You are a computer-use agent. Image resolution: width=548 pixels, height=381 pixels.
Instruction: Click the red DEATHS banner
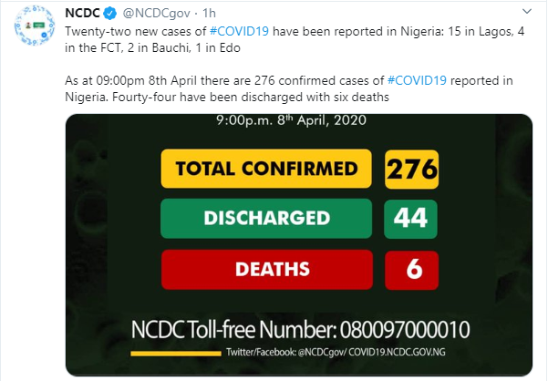[x=267, y=269]
